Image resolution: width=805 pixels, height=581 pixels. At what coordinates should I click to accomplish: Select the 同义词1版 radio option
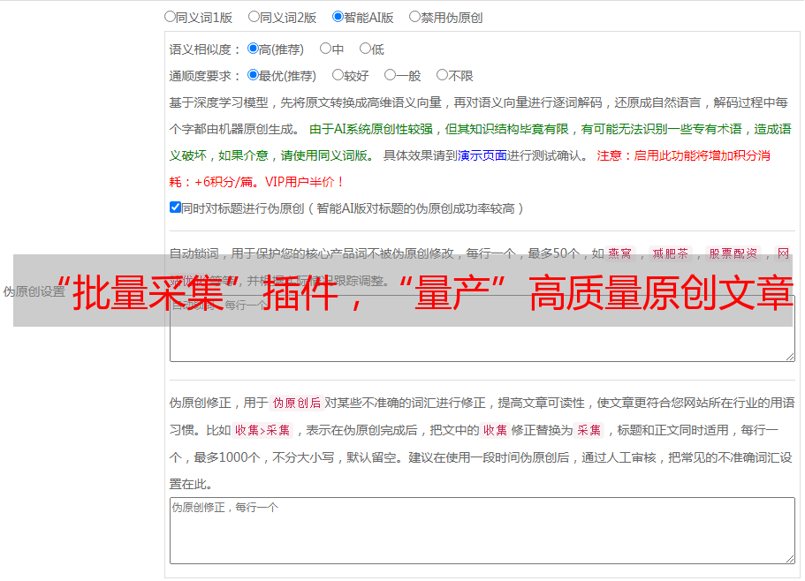click(x=170, y=17)
